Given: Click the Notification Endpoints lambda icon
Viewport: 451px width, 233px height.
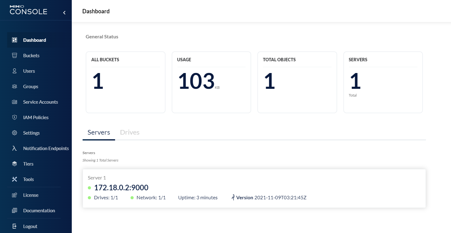Looking at the screenshot, I should [x=14, y=148].
